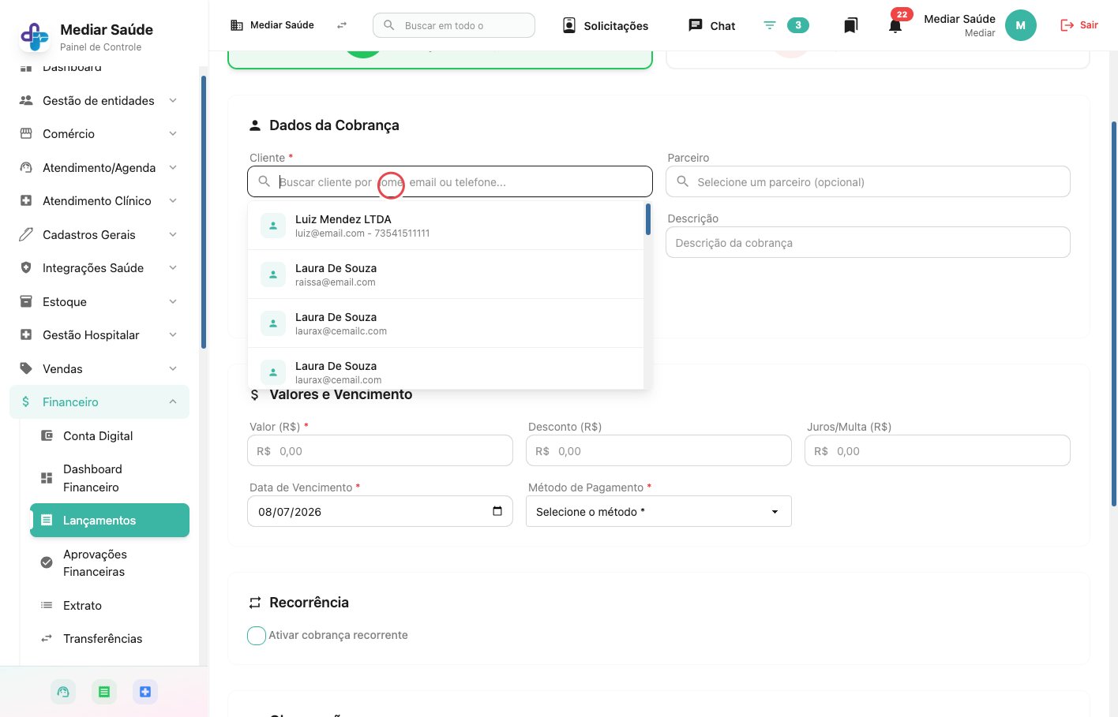Click the headset support icon at sidebar bottom
Viewport: 1118px width, 717px height.
point(63,692)
